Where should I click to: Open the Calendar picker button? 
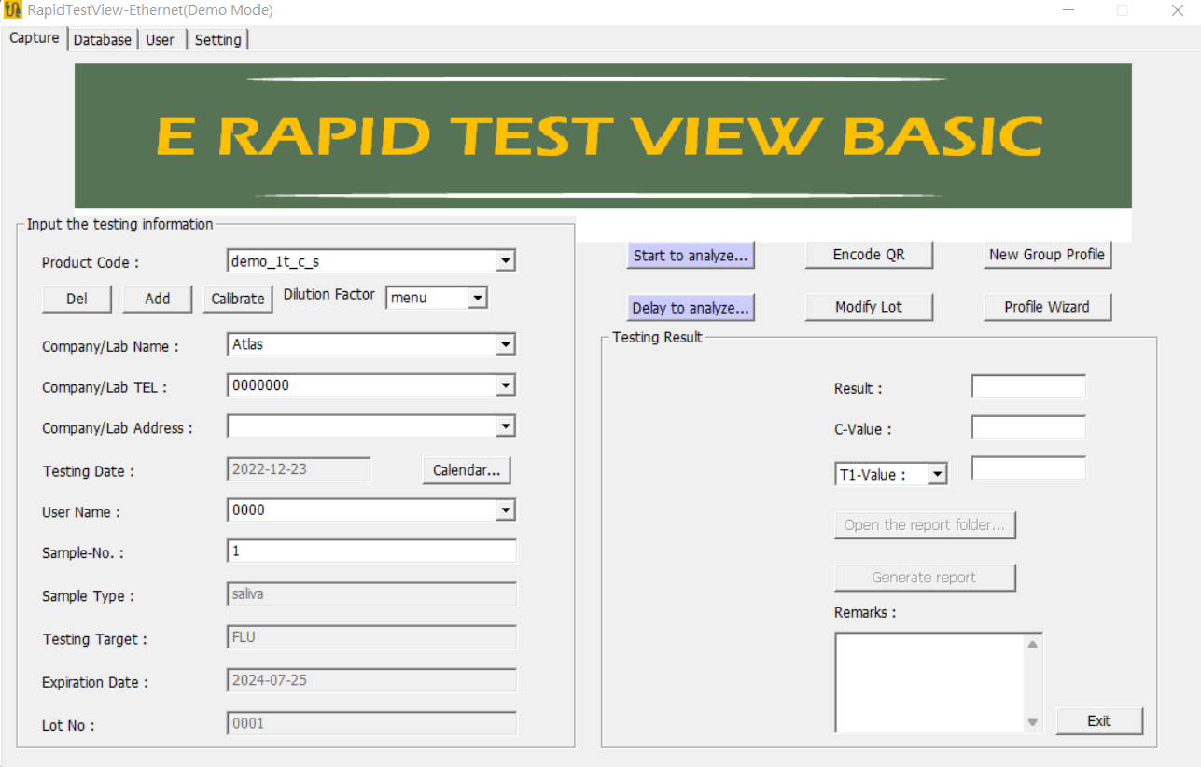pyautogui.click(x=467, y=470)
